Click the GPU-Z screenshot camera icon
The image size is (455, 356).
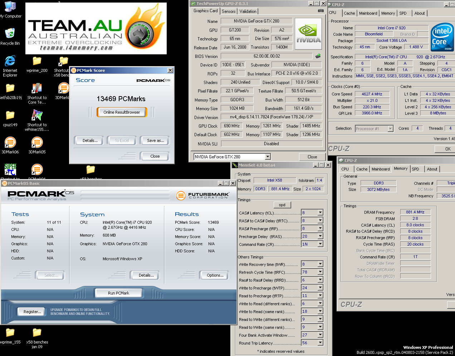click(x=321, y=11)
